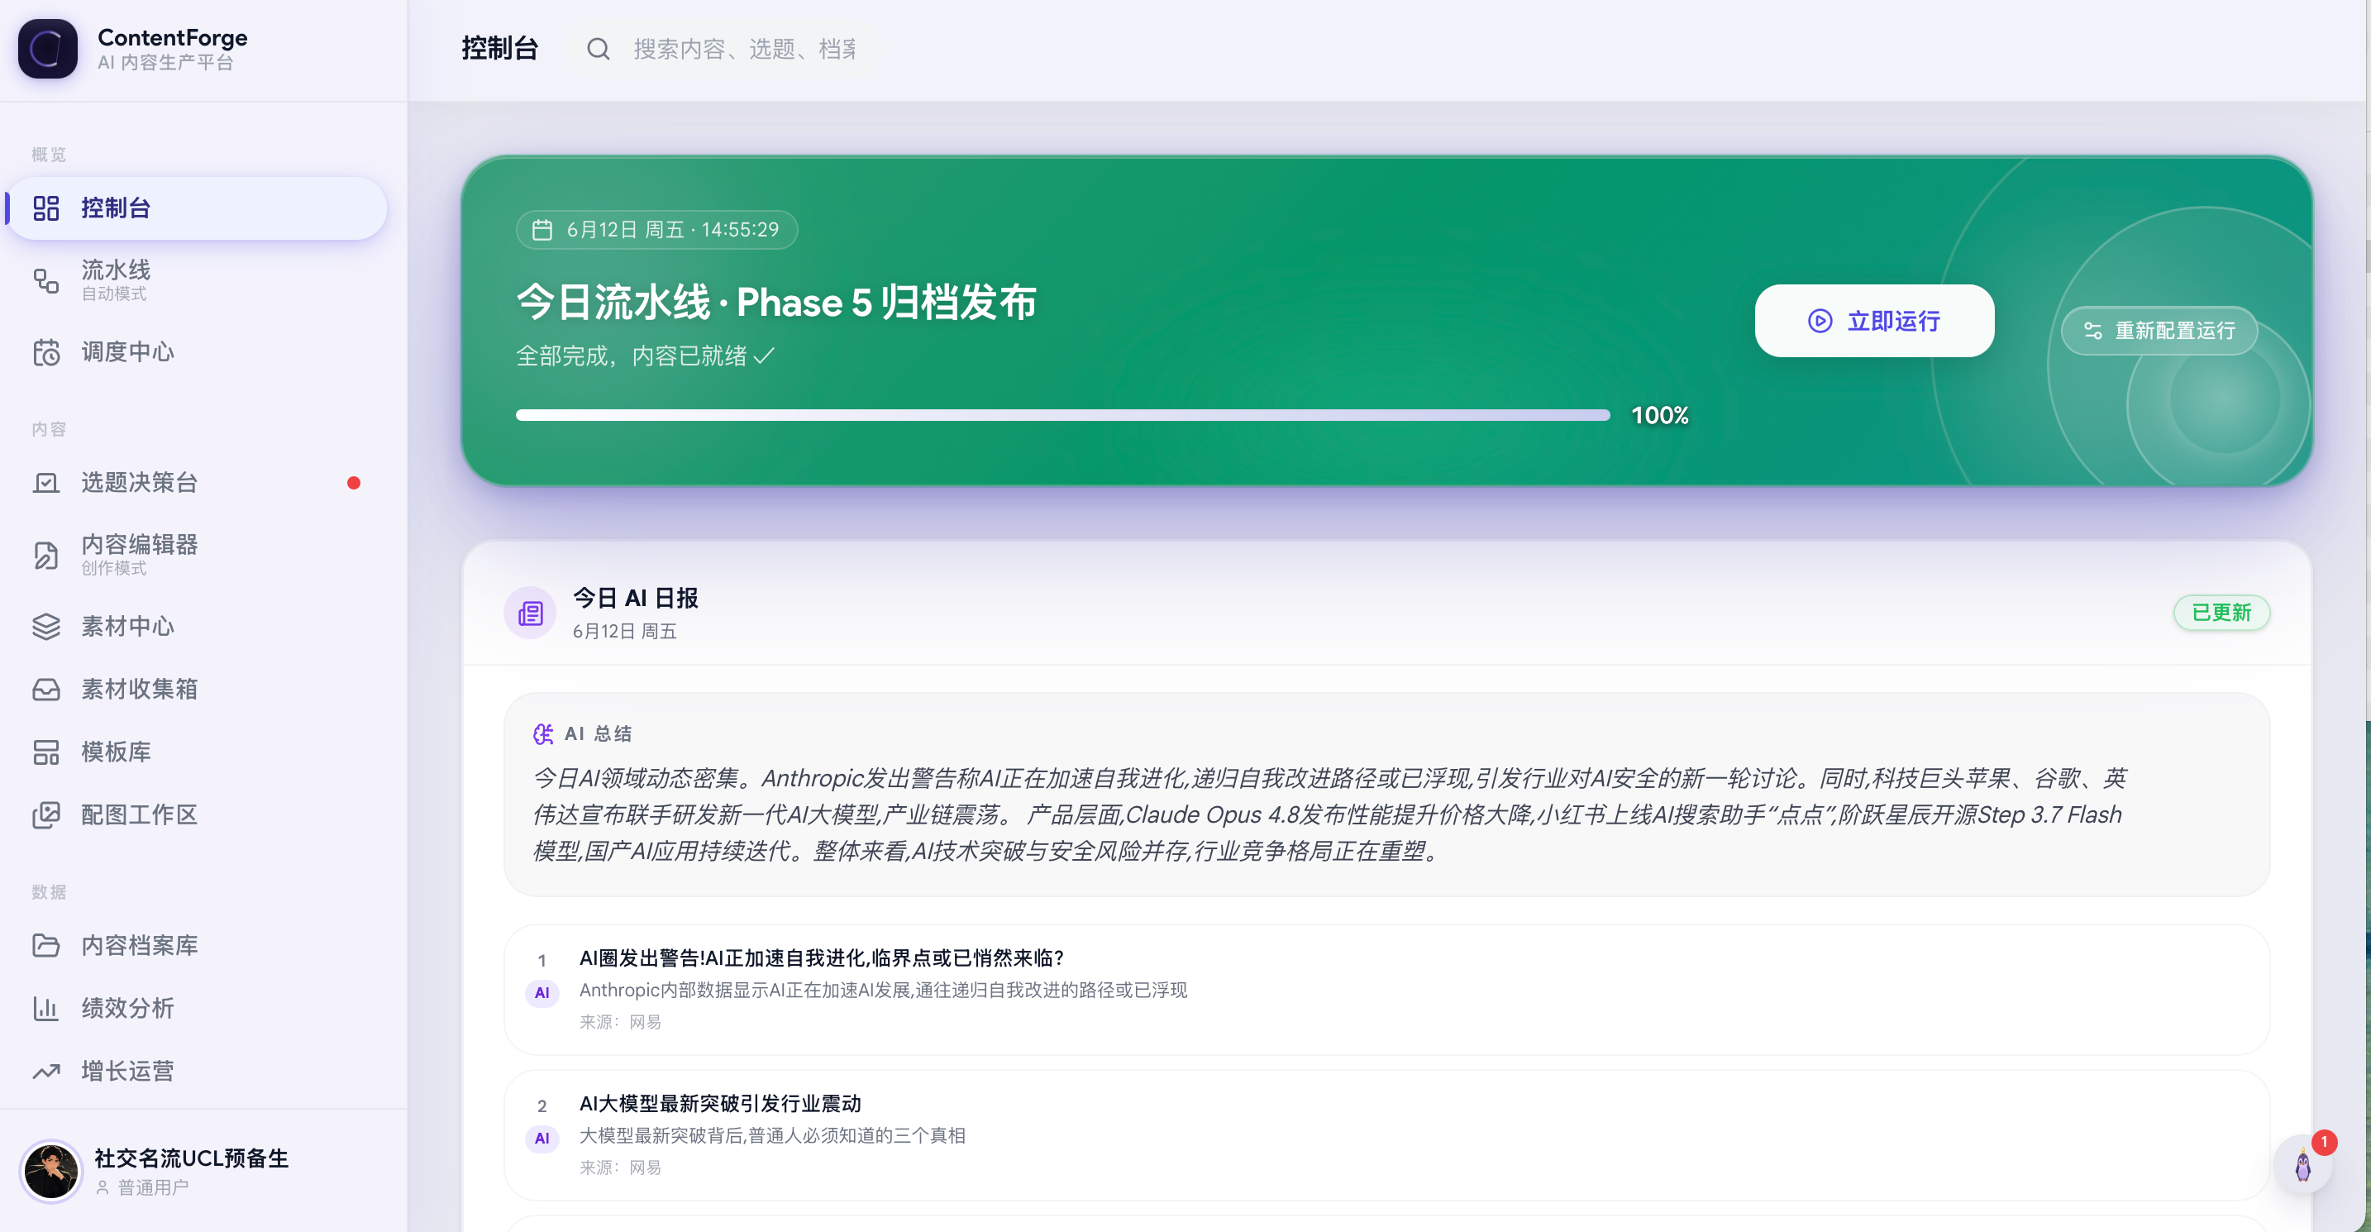Click the user avatar photo
This screenshot has height=1232, width=2371.
[x=50, y=1172]
